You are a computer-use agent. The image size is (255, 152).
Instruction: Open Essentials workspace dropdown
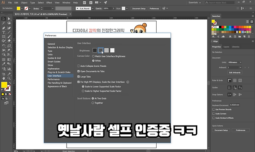click(195, 2)
